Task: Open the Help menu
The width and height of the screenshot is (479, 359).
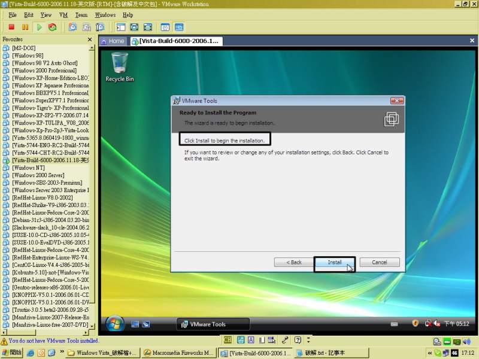Action: coord(128,15)
